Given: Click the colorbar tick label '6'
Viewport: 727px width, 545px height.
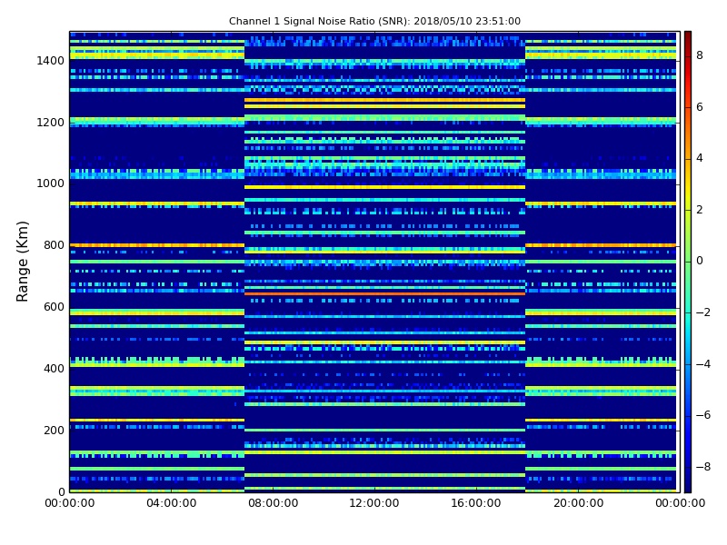Looking at the screenshot, I should tap(700, 107).
